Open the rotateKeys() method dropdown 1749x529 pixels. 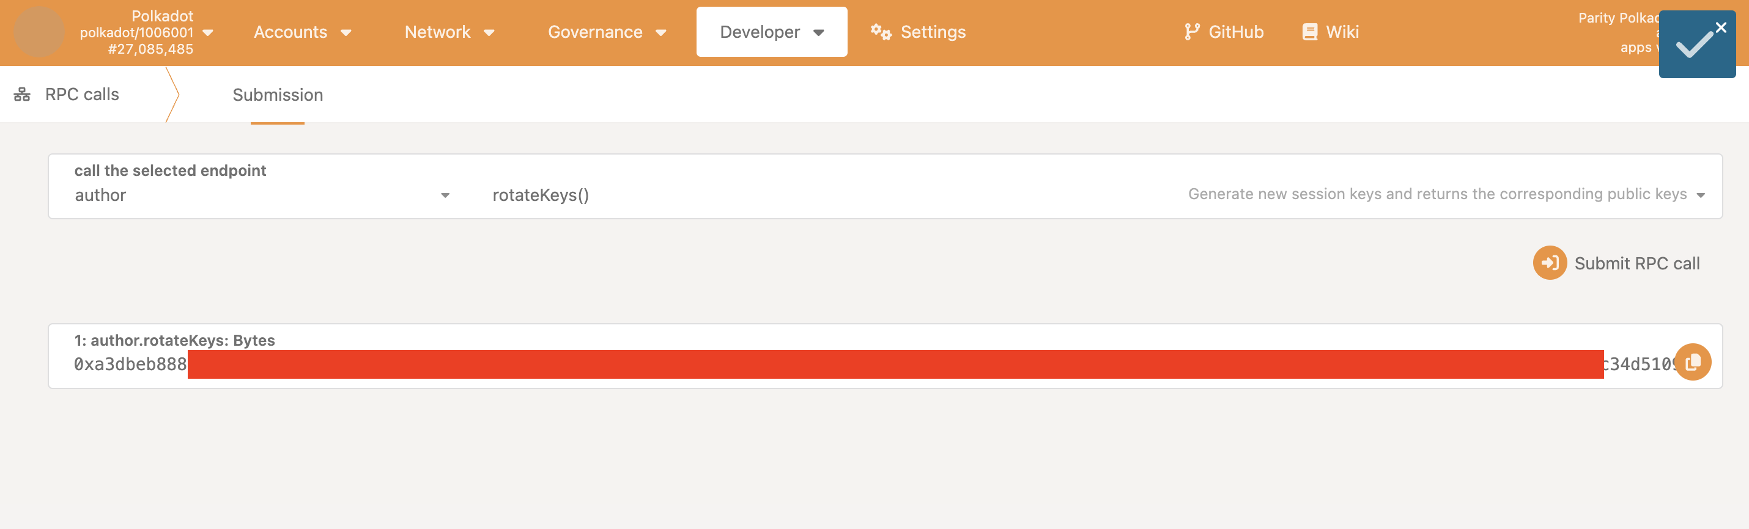tap(1700, 195)
